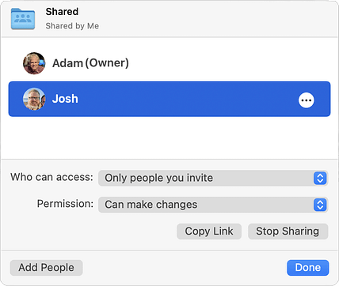Click the Who can access dropdown arrows
Viewport: 339px width, 286px height.
click(x=320, y=178)
